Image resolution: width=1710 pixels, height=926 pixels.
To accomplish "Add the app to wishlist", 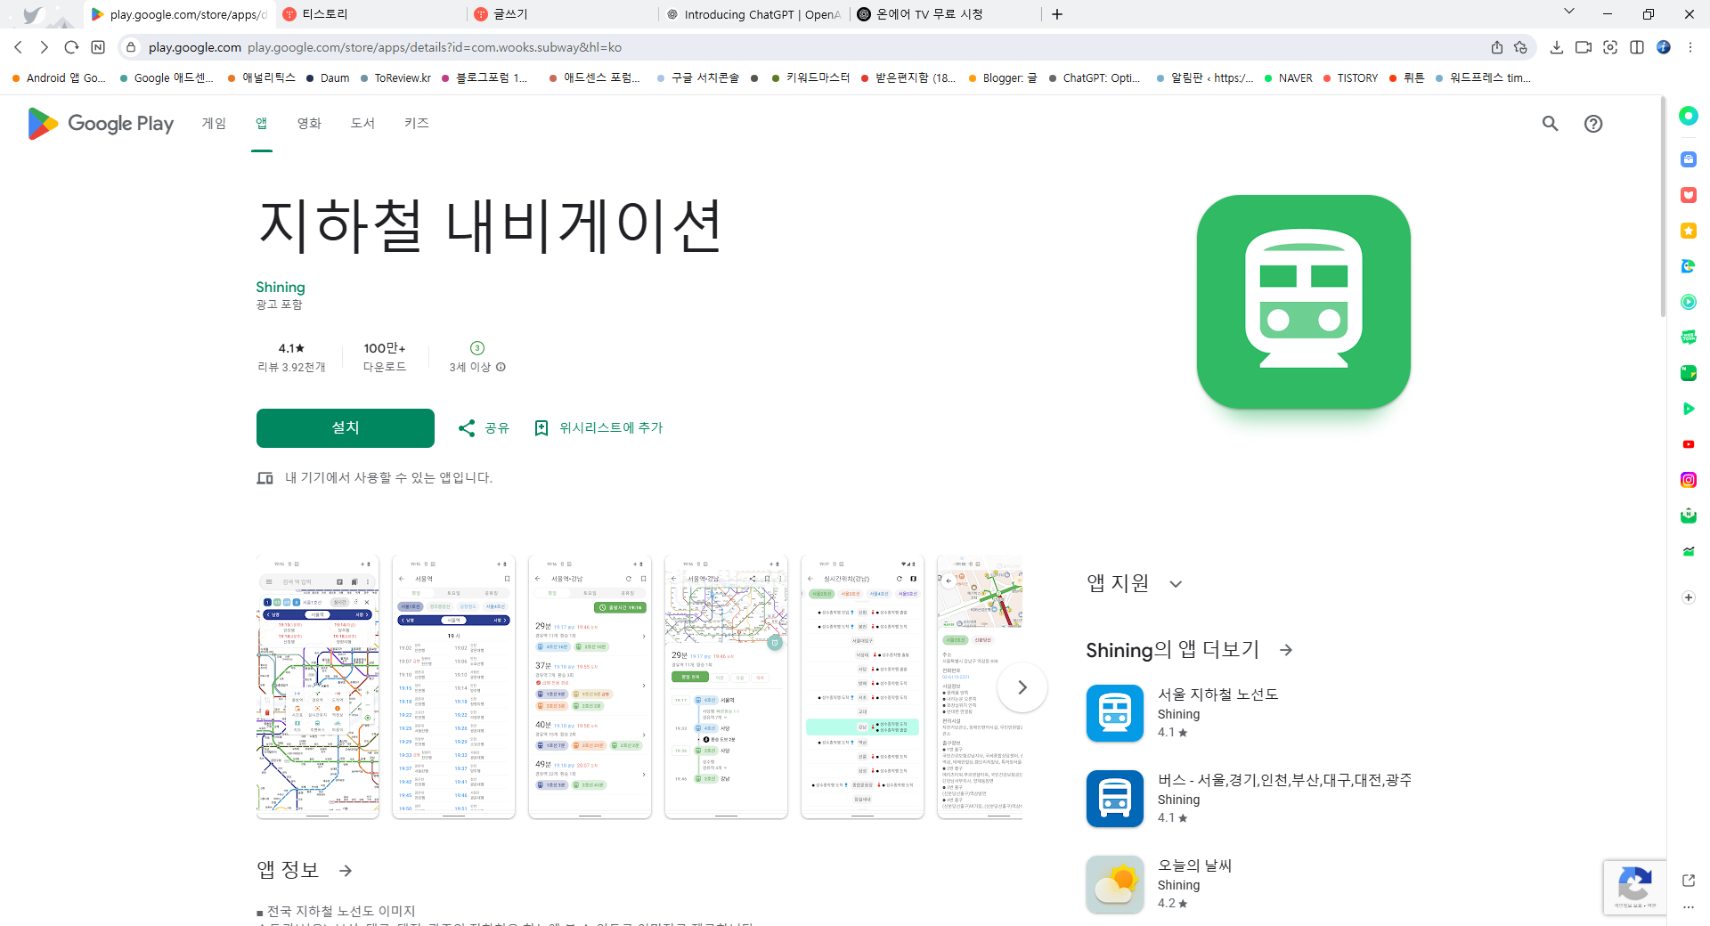I will [598, 428].
